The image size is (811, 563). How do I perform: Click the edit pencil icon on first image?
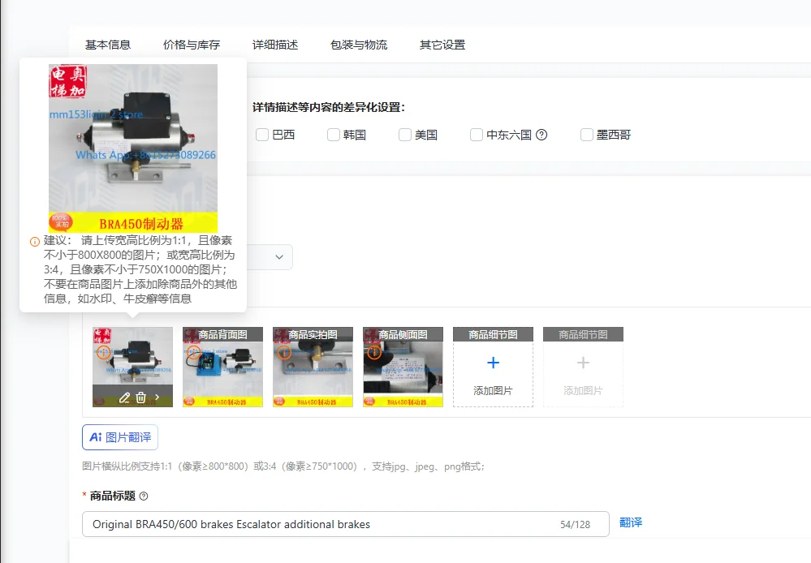click(x=124, y=398)
